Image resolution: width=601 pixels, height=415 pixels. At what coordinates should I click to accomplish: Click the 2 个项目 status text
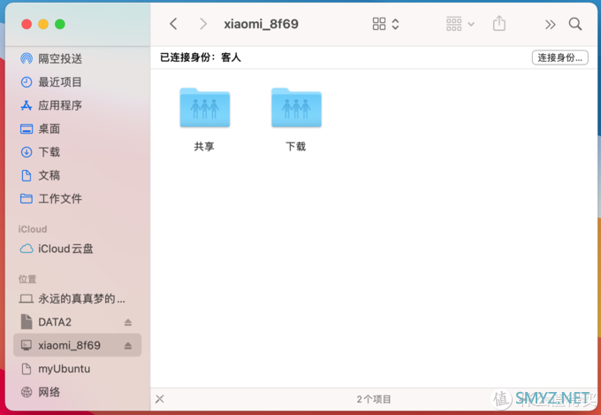pyautogui.click(x=374, y=400)
